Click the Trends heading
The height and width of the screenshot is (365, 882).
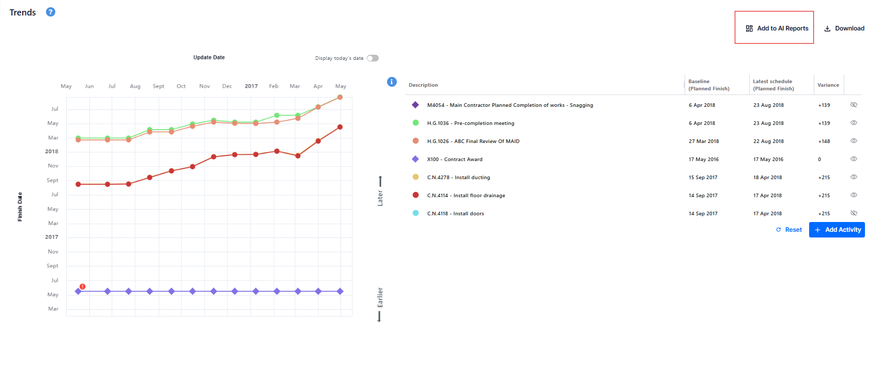tap(23, 12)
